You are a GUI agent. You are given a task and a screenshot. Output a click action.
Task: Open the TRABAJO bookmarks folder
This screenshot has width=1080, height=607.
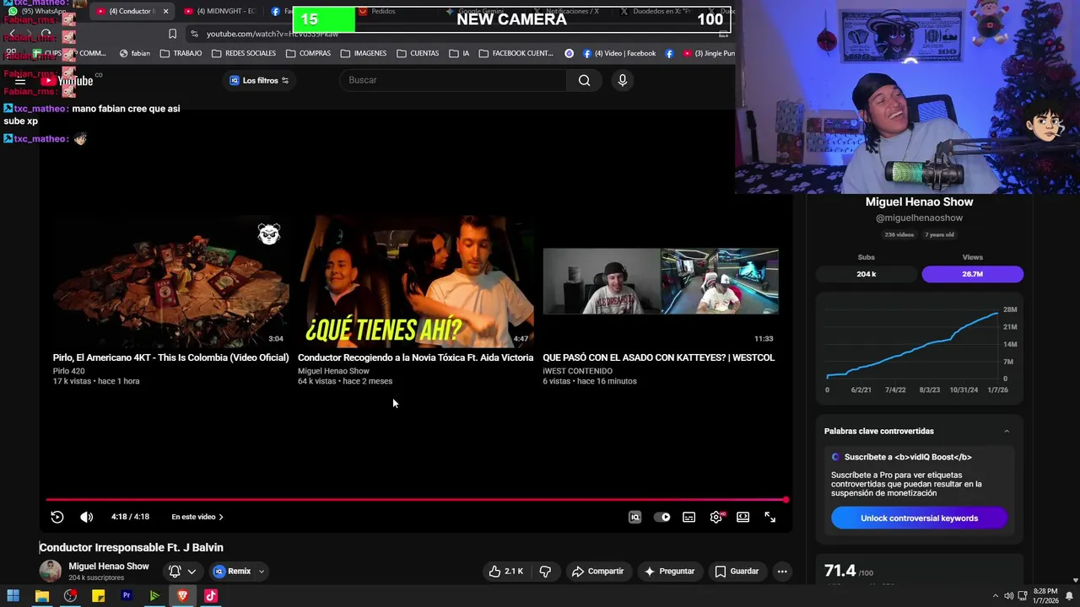tap(181, 53)
